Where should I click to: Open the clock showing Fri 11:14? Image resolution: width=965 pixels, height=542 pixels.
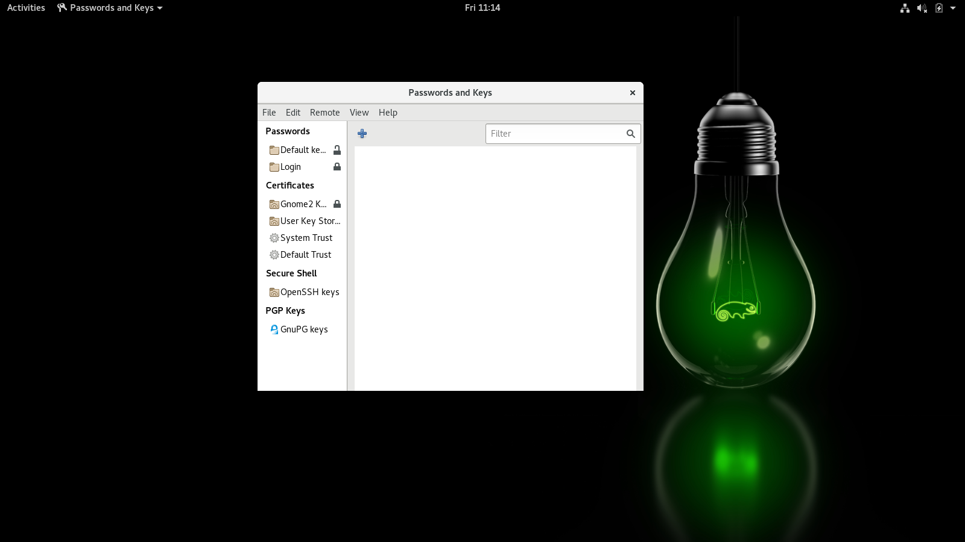(x=482, y=8)
